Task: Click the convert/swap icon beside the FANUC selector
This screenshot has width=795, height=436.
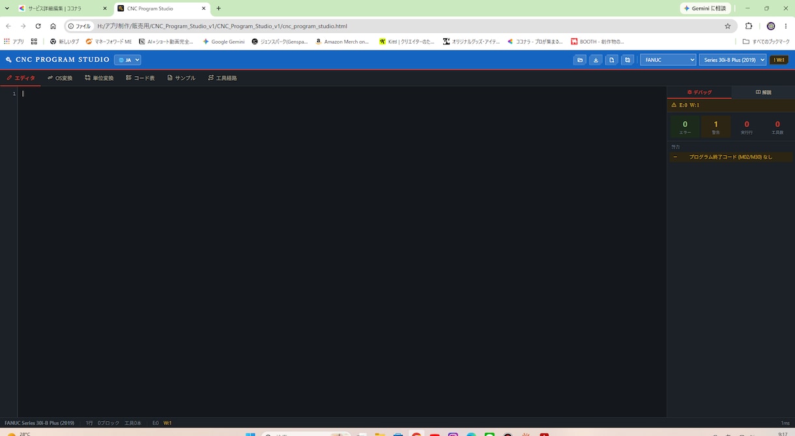Action: (x=628, y=60)
